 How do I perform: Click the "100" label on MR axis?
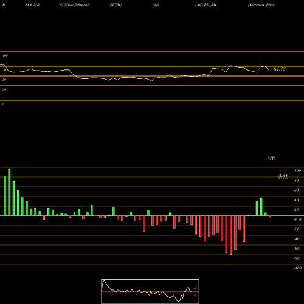297,171
